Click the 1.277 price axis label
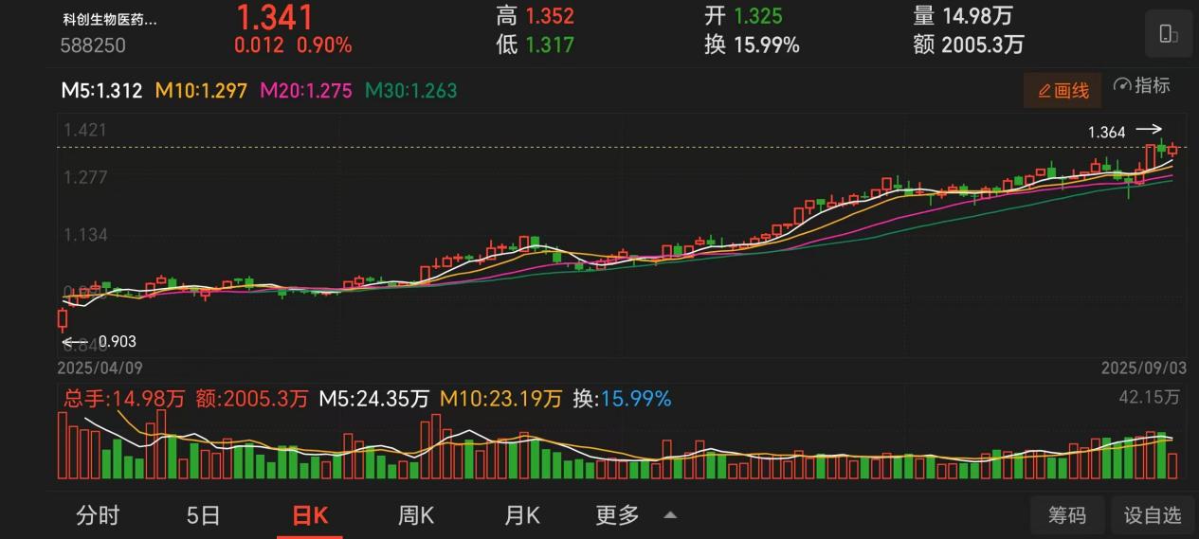The height and width of the screenshot is (539, 1199). pyautogui.click(x=84, y=177)
